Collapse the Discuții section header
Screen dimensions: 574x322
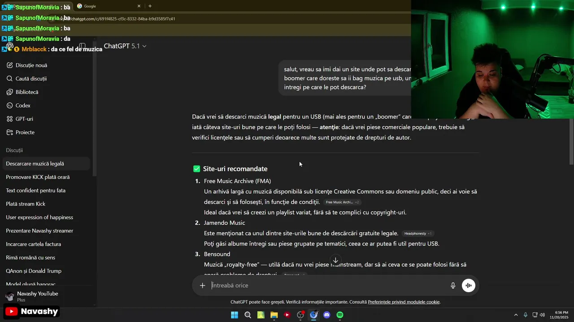click(14, 150)
